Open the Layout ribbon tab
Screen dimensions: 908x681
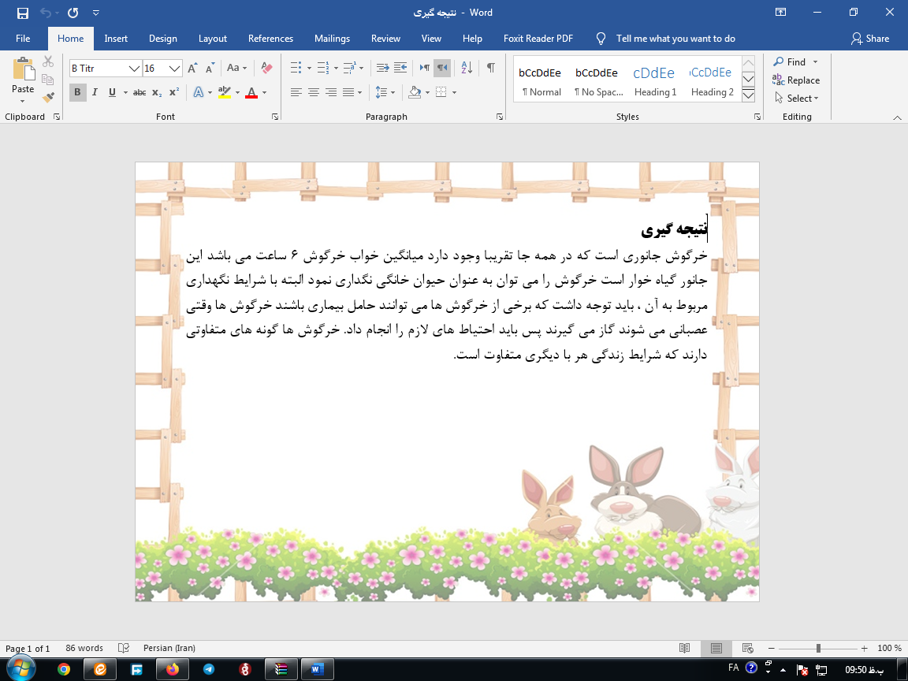[212, 39]
